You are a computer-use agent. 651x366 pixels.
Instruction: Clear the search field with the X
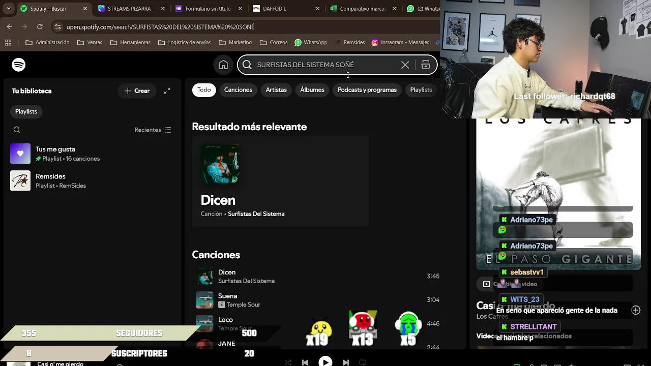coord(405,65)
